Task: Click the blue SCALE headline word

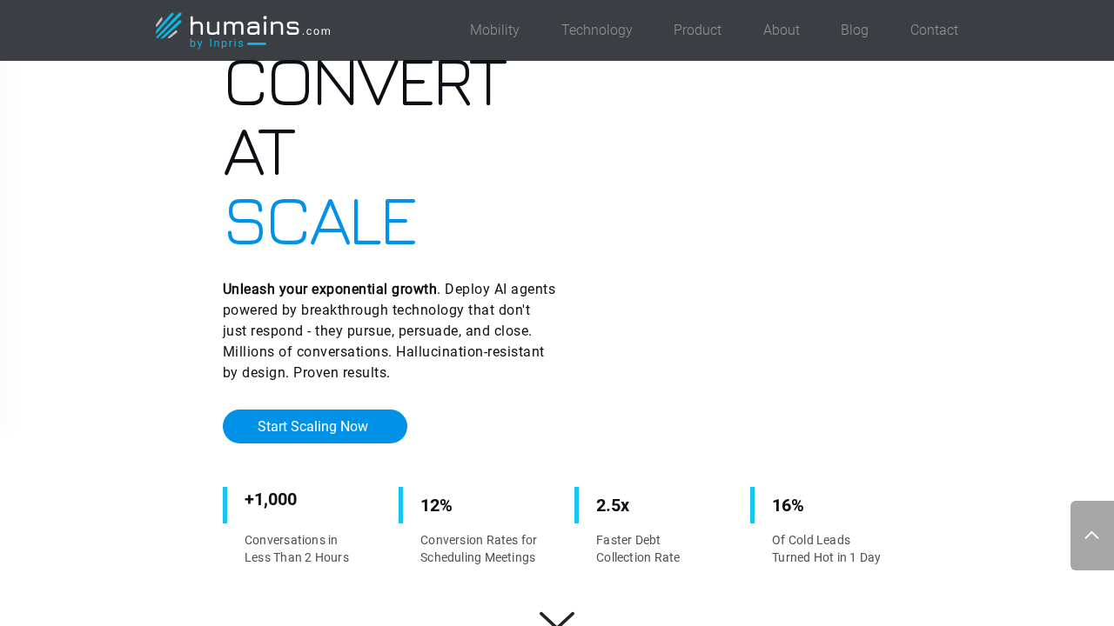Action: [x=320, y=223]
